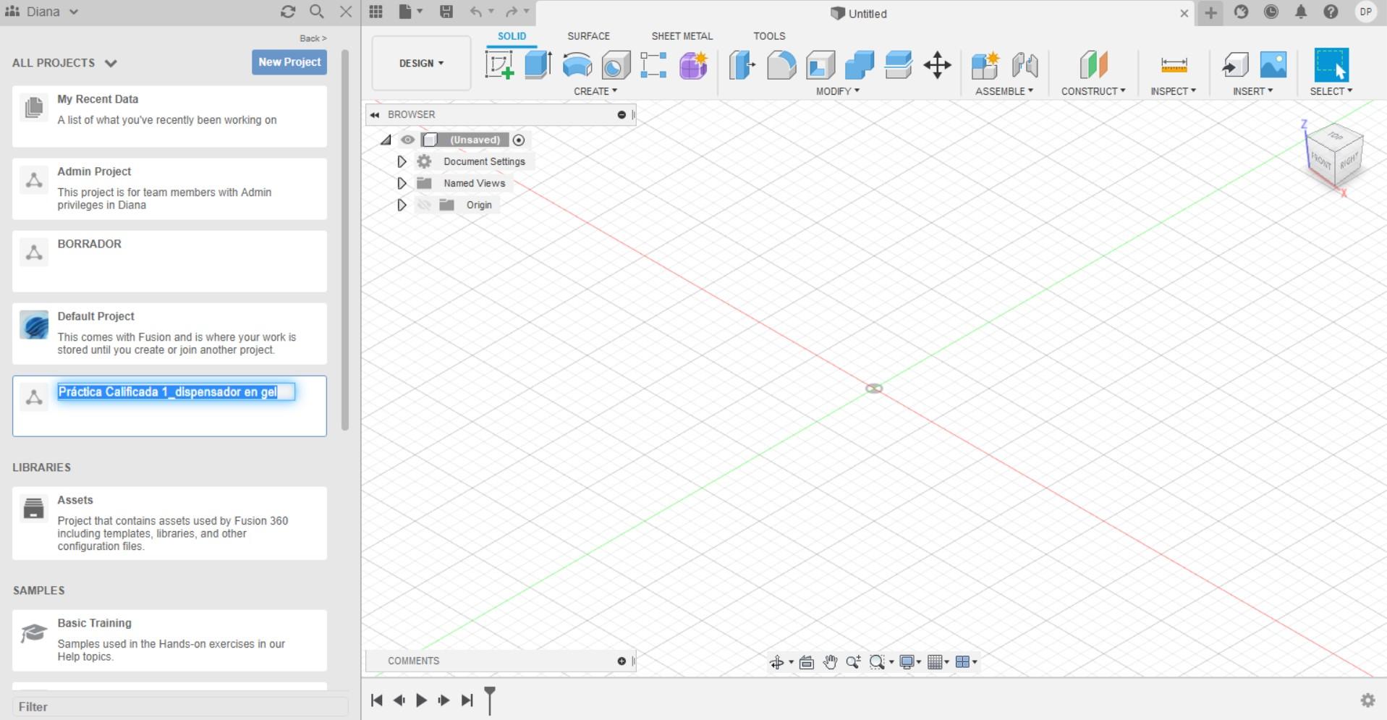Select the Insert Derive icon

click(x=1234, y=65)
